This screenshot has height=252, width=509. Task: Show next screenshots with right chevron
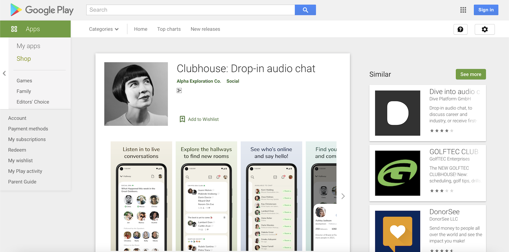point(343,196)
